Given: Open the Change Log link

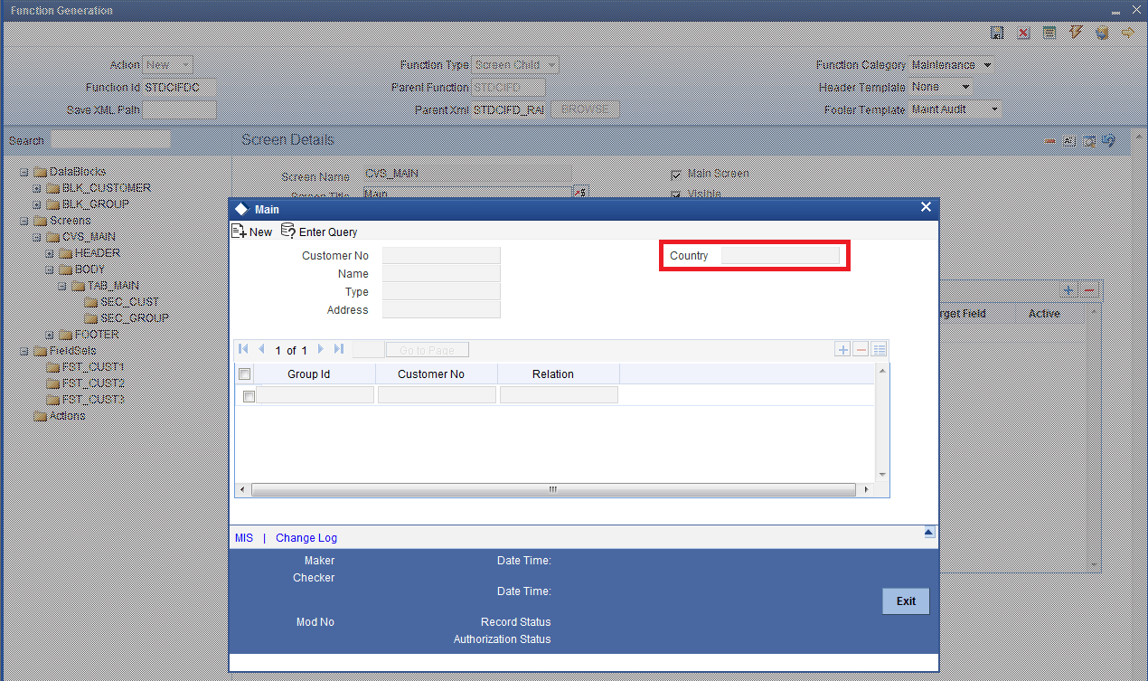Looking at the screenshot, I should pyautogui.click(x=306, y=538).
